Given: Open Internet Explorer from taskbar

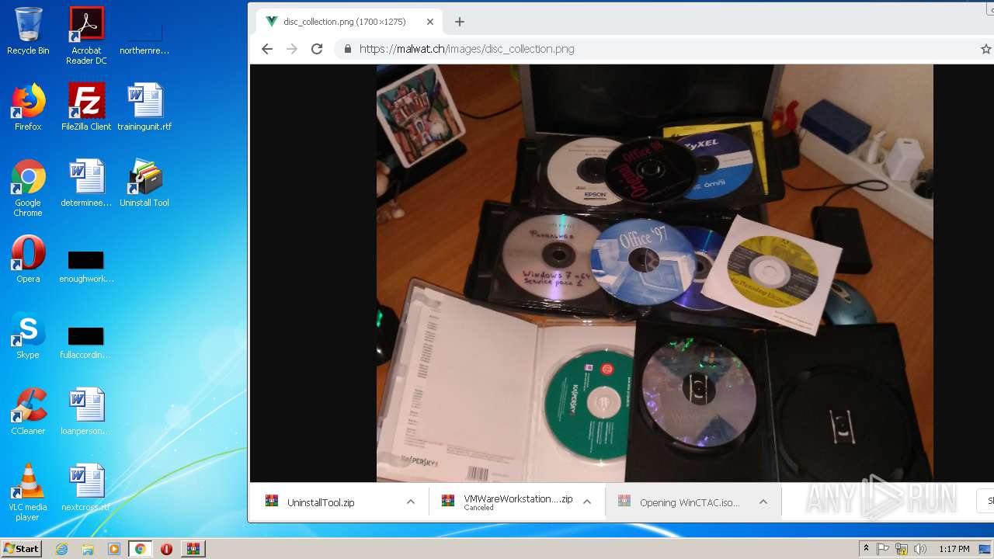Looking at the screenshot, I should tap(61, 549).
